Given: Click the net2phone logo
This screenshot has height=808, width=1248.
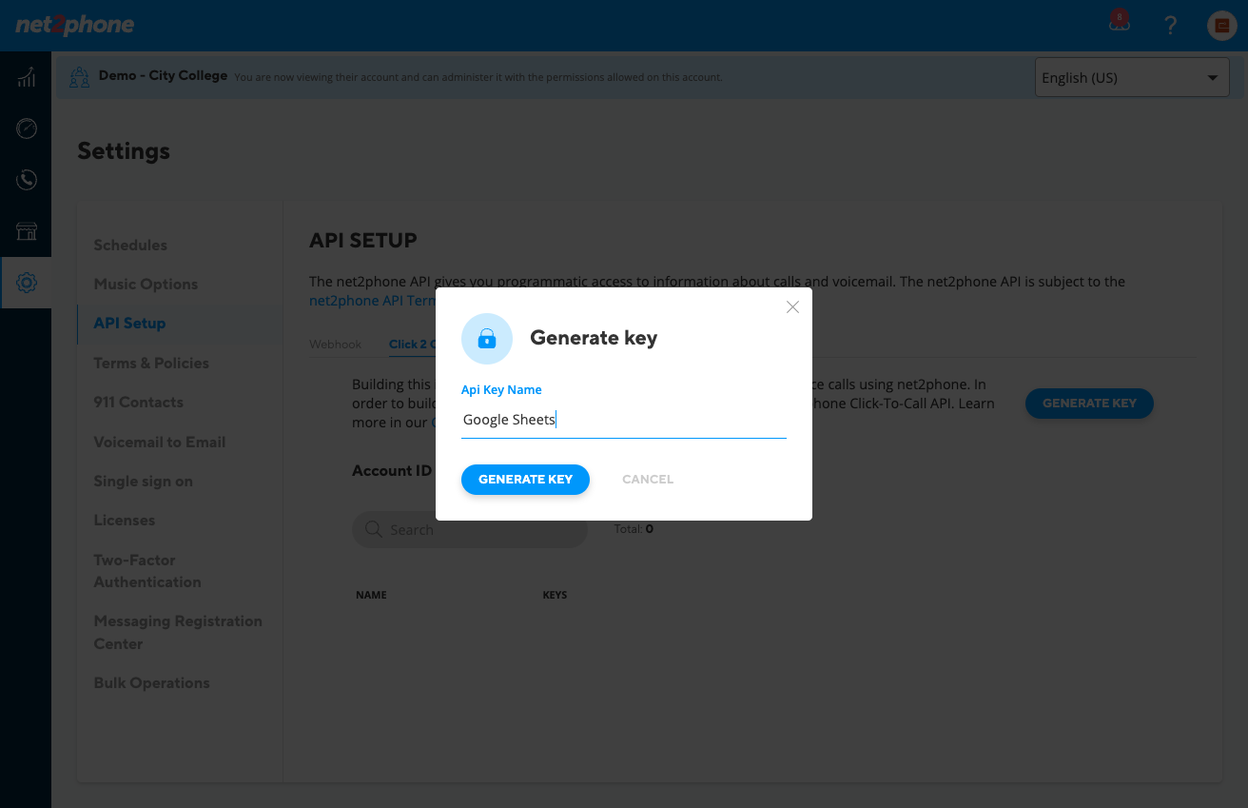Looking at the screenshot, I should 74,26.
